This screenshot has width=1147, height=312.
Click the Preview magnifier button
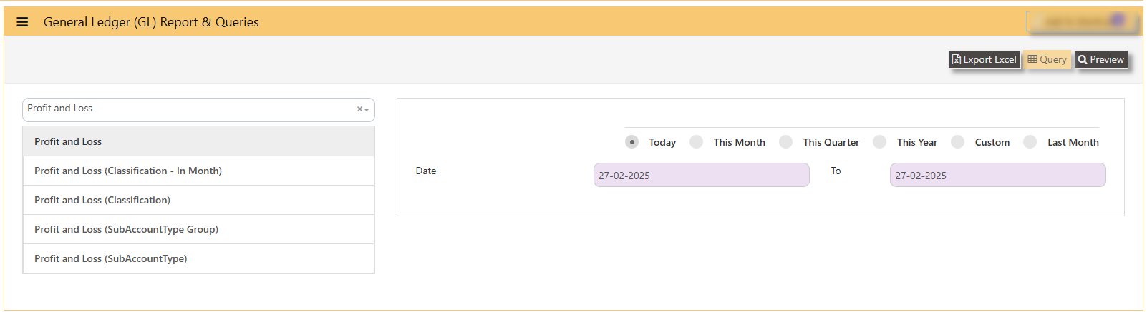[1101, 59]
